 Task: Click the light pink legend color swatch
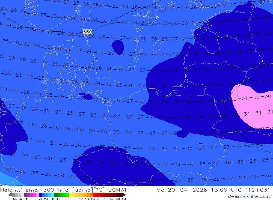37,195
